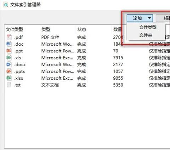Click the text file icon beside .txt

[x=9, y=85]
